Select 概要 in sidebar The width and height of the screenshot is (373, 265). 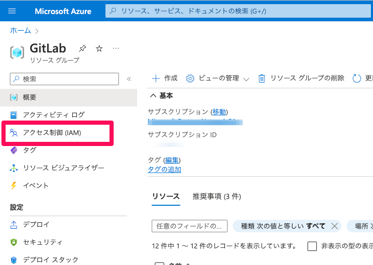pyautogui.click(x=69, y=98)
